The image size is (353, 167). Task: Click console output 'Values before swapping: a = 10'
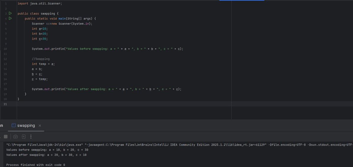[47, 150]
